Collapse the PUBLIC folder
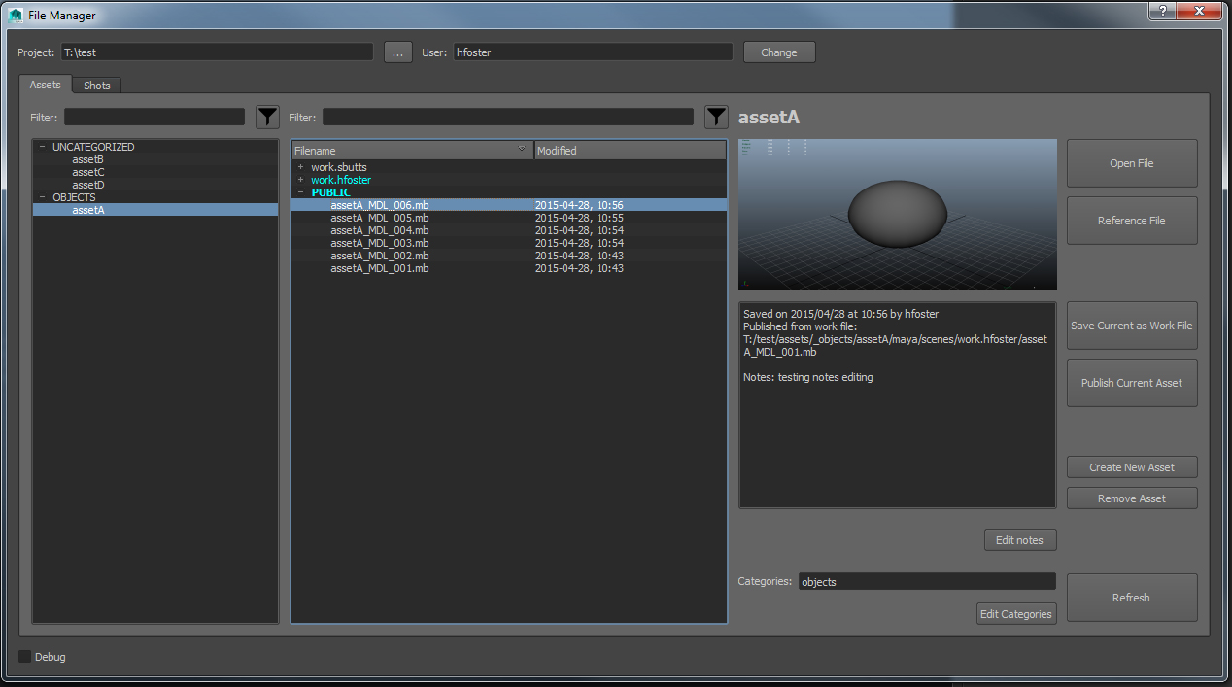This screenshot has width=1232, height=687. tap(301, 192)
